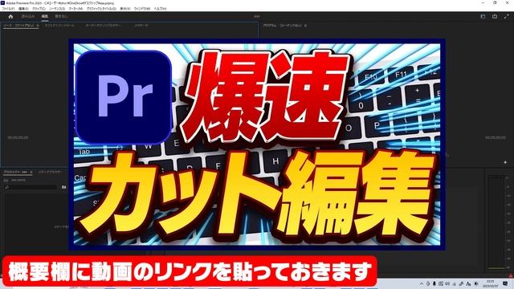Select the メディアブラウザー panel tab

click(51, 172)
